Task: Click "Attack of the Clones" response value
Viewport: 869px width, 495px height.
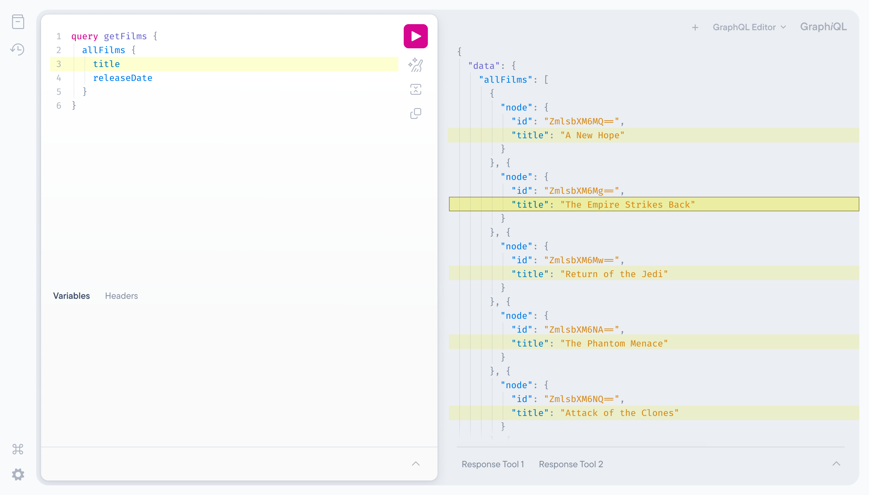Action: tap(619, 413)
